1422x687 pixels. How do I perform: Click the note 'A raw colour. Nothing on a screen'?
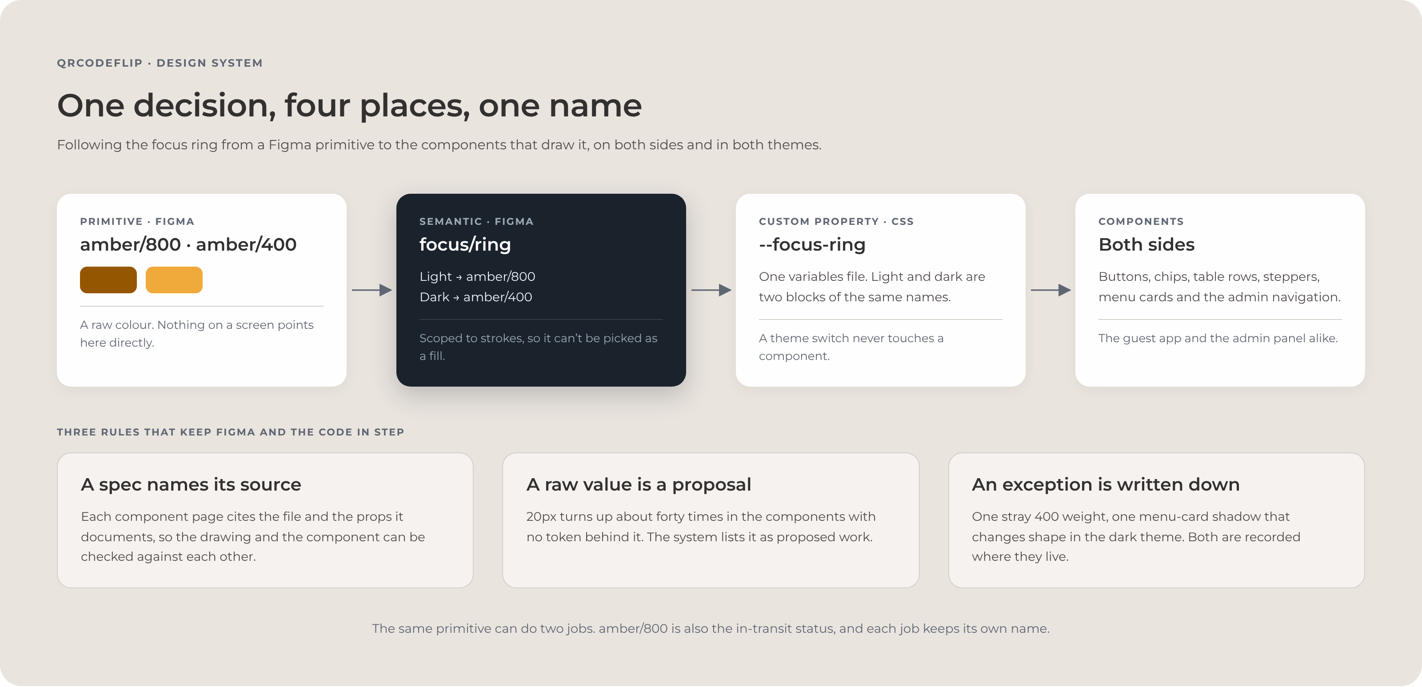[196, 333]
